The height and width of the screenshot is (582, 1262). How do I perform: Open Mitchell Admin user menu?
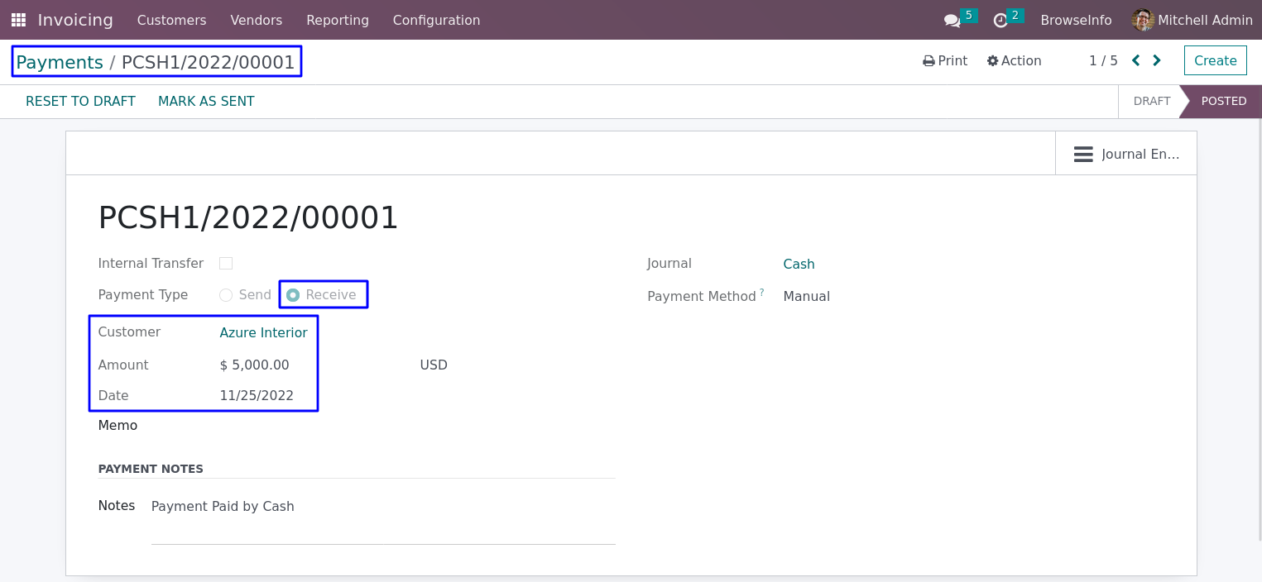1192,20
